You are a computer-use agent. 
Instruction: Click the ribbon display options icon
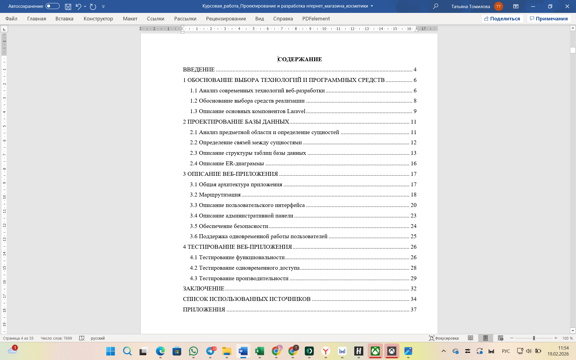(x=516, y=6)
